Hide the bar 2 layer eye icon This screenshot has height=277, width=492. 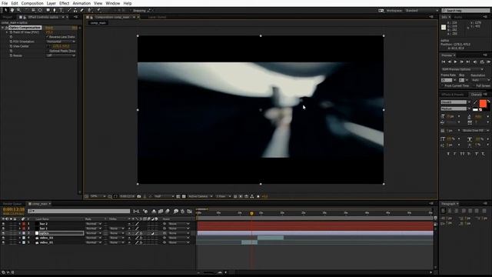click(x=3, y=224)
